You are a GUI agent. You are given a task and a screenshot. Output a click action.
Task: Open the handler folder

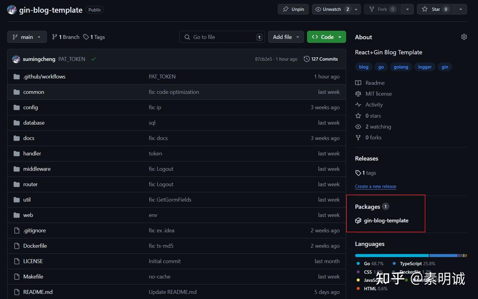[x=32, y=154]
